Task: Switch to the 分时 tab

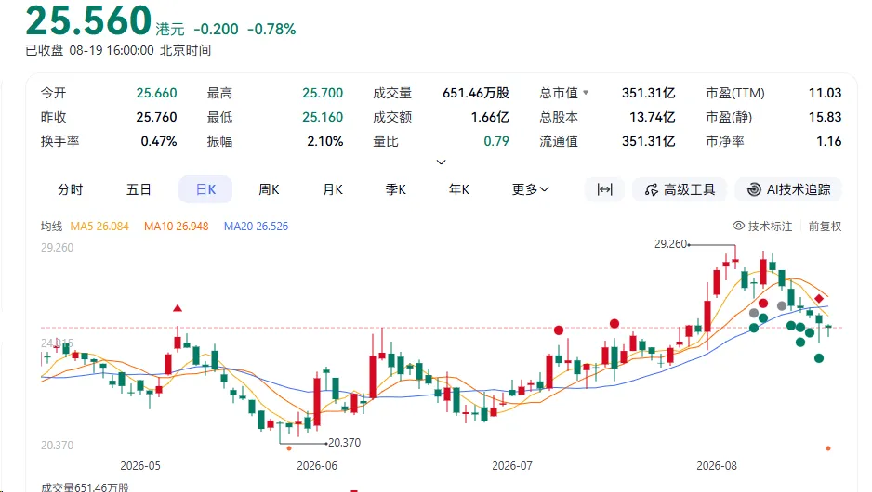Action: (70, 189)
